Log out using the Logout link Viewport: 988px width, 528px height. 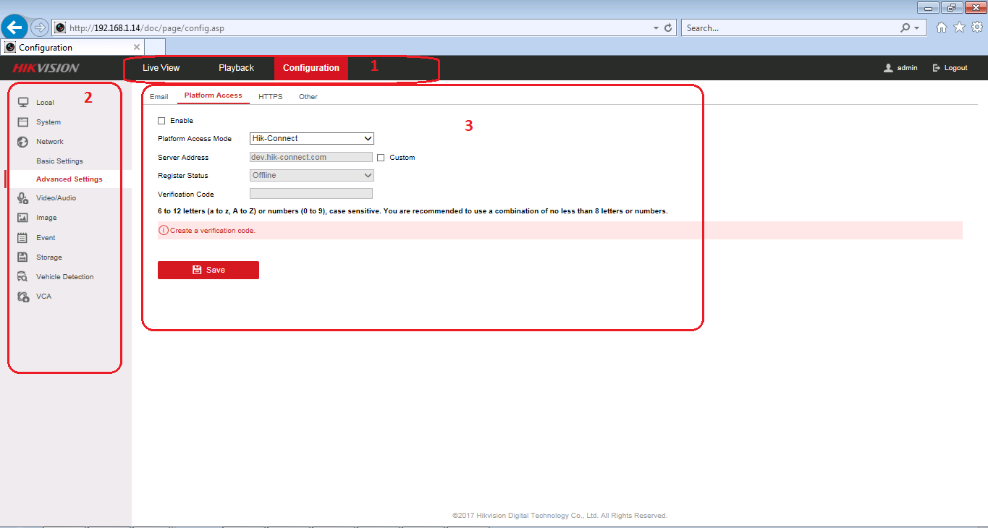click(950, 68)
